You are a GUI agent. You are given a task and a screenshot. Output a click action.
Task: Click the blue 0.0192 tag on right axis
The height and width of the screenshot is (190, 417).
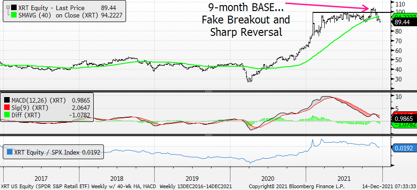point(404,148)
